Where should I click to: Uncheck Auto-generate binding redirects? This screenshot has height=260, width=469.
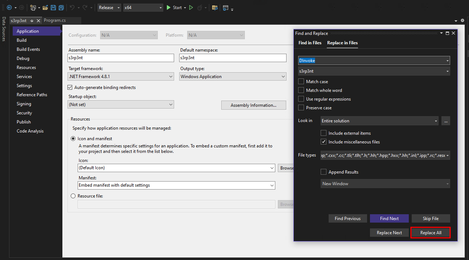70,88
